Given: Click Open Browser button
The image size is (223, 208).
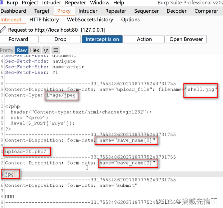Looking at the screenshot, I should point(186,39).
